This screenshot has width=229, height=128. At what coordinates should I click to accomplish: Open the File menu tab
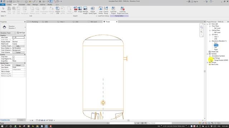3,5
